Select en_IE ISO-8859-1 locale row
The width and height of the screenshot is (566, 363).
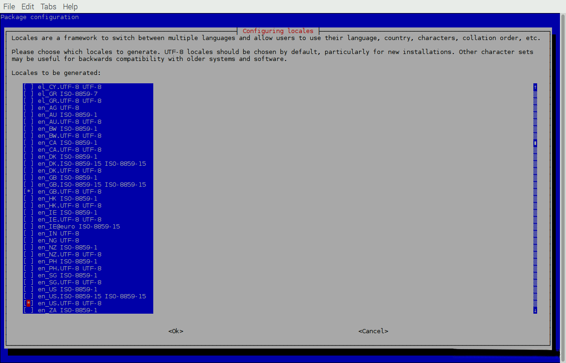88,213
